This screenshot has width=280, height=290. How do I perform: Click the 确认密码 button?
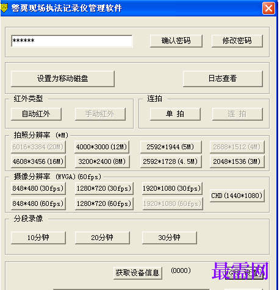click(176, 41)
